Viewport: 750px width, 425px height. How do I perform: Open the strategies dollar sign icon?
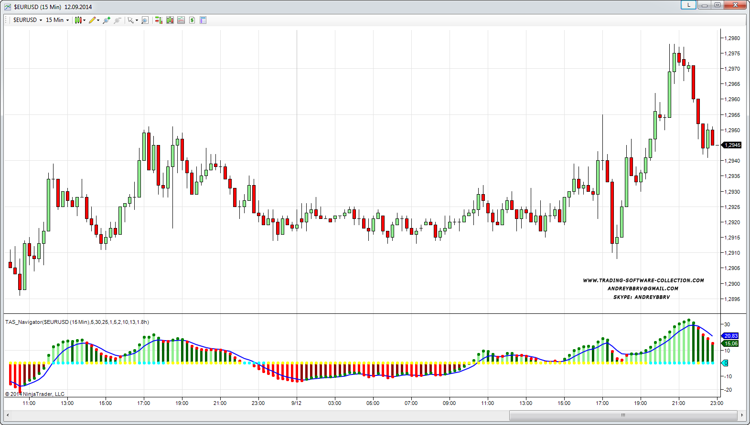(192, 20)
